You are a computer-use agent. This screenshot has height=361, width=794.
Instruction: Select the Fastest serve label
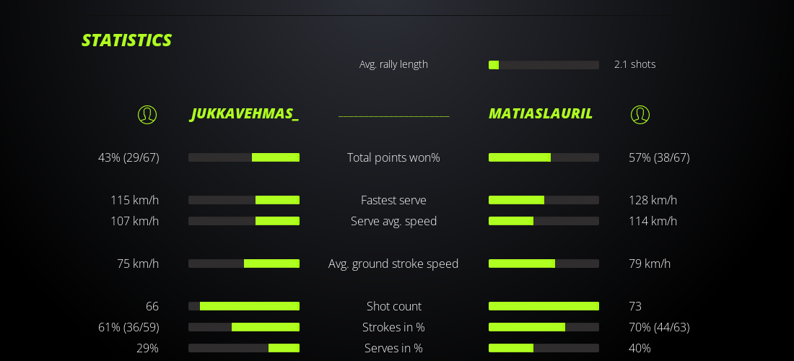[x=393, y=200]
